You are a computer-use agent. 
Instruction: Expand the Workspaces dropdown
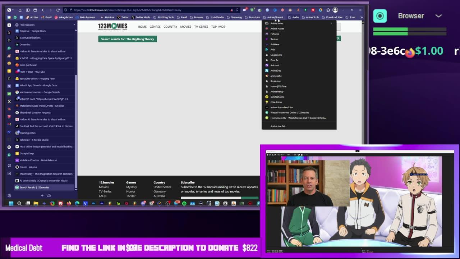(x=74, y=25)
